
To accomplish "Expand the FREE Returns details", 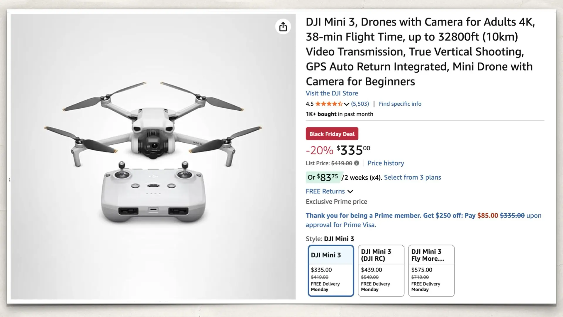I will (x=325, y=191).
